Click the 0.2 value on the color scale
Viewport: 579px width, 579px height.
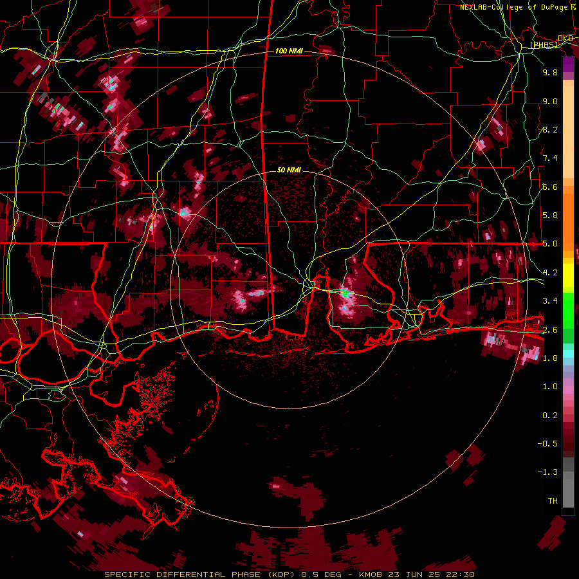(550, 416)
